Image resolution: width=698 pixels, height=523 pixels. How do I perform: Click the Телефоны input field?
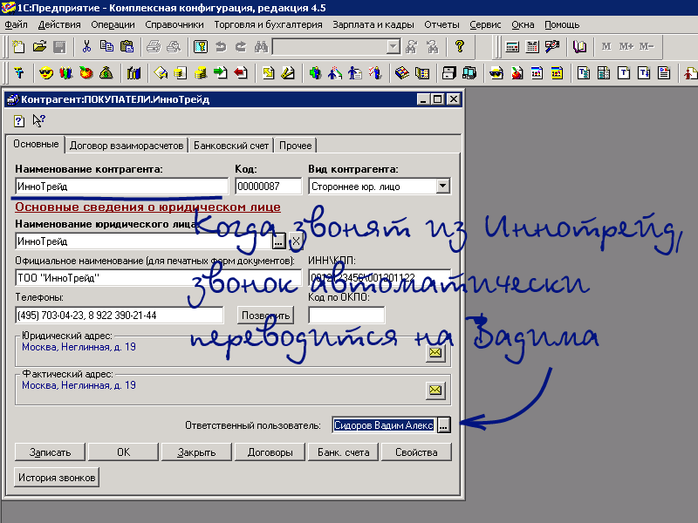[119, 316]
